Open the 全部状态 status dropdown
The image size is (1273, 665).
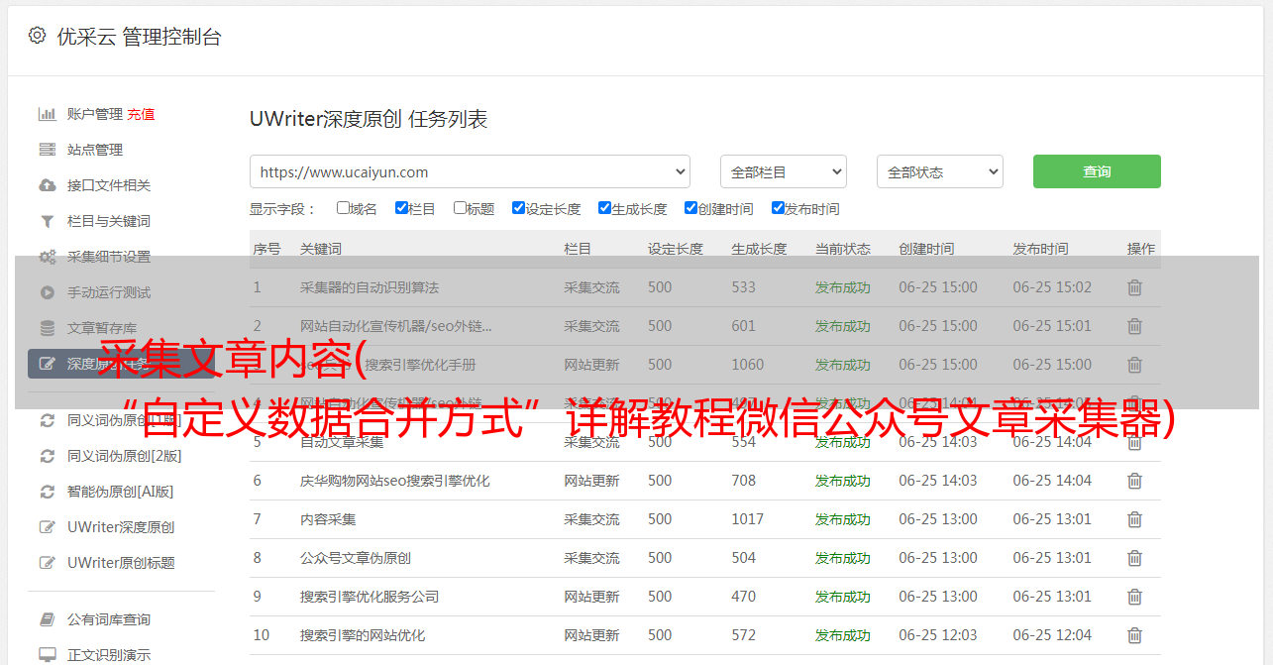click(939, 171)
